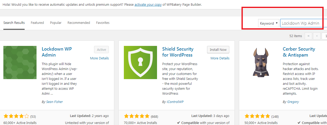Screen dimensions: 327x125
Task: Open the Recommended tab
Action: pyautogui.click(x=79, y=23)
